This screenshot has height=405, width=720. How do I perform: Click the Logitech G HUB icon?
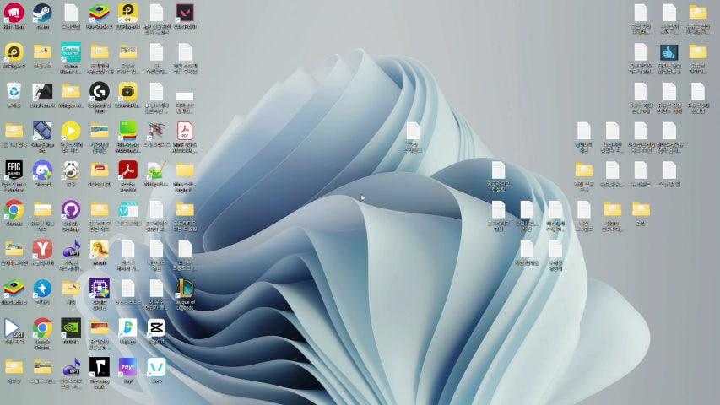(x=99, y=91)
